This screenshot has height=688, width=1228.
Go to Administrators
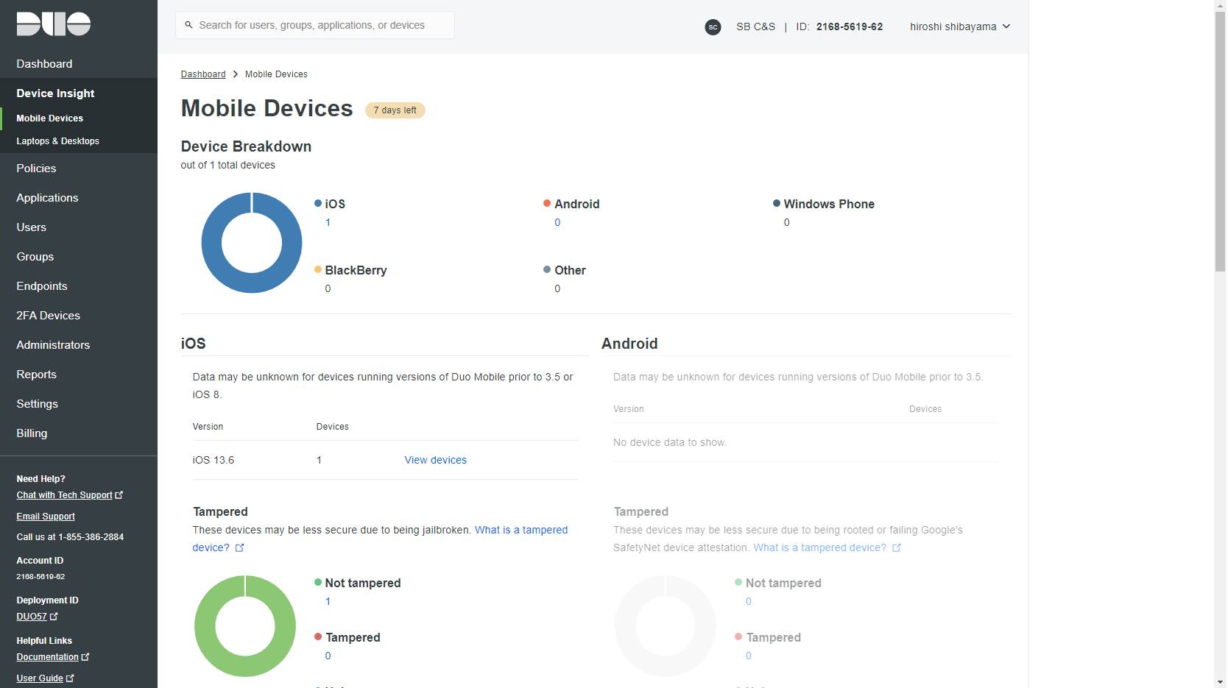[x=53, y=345]
